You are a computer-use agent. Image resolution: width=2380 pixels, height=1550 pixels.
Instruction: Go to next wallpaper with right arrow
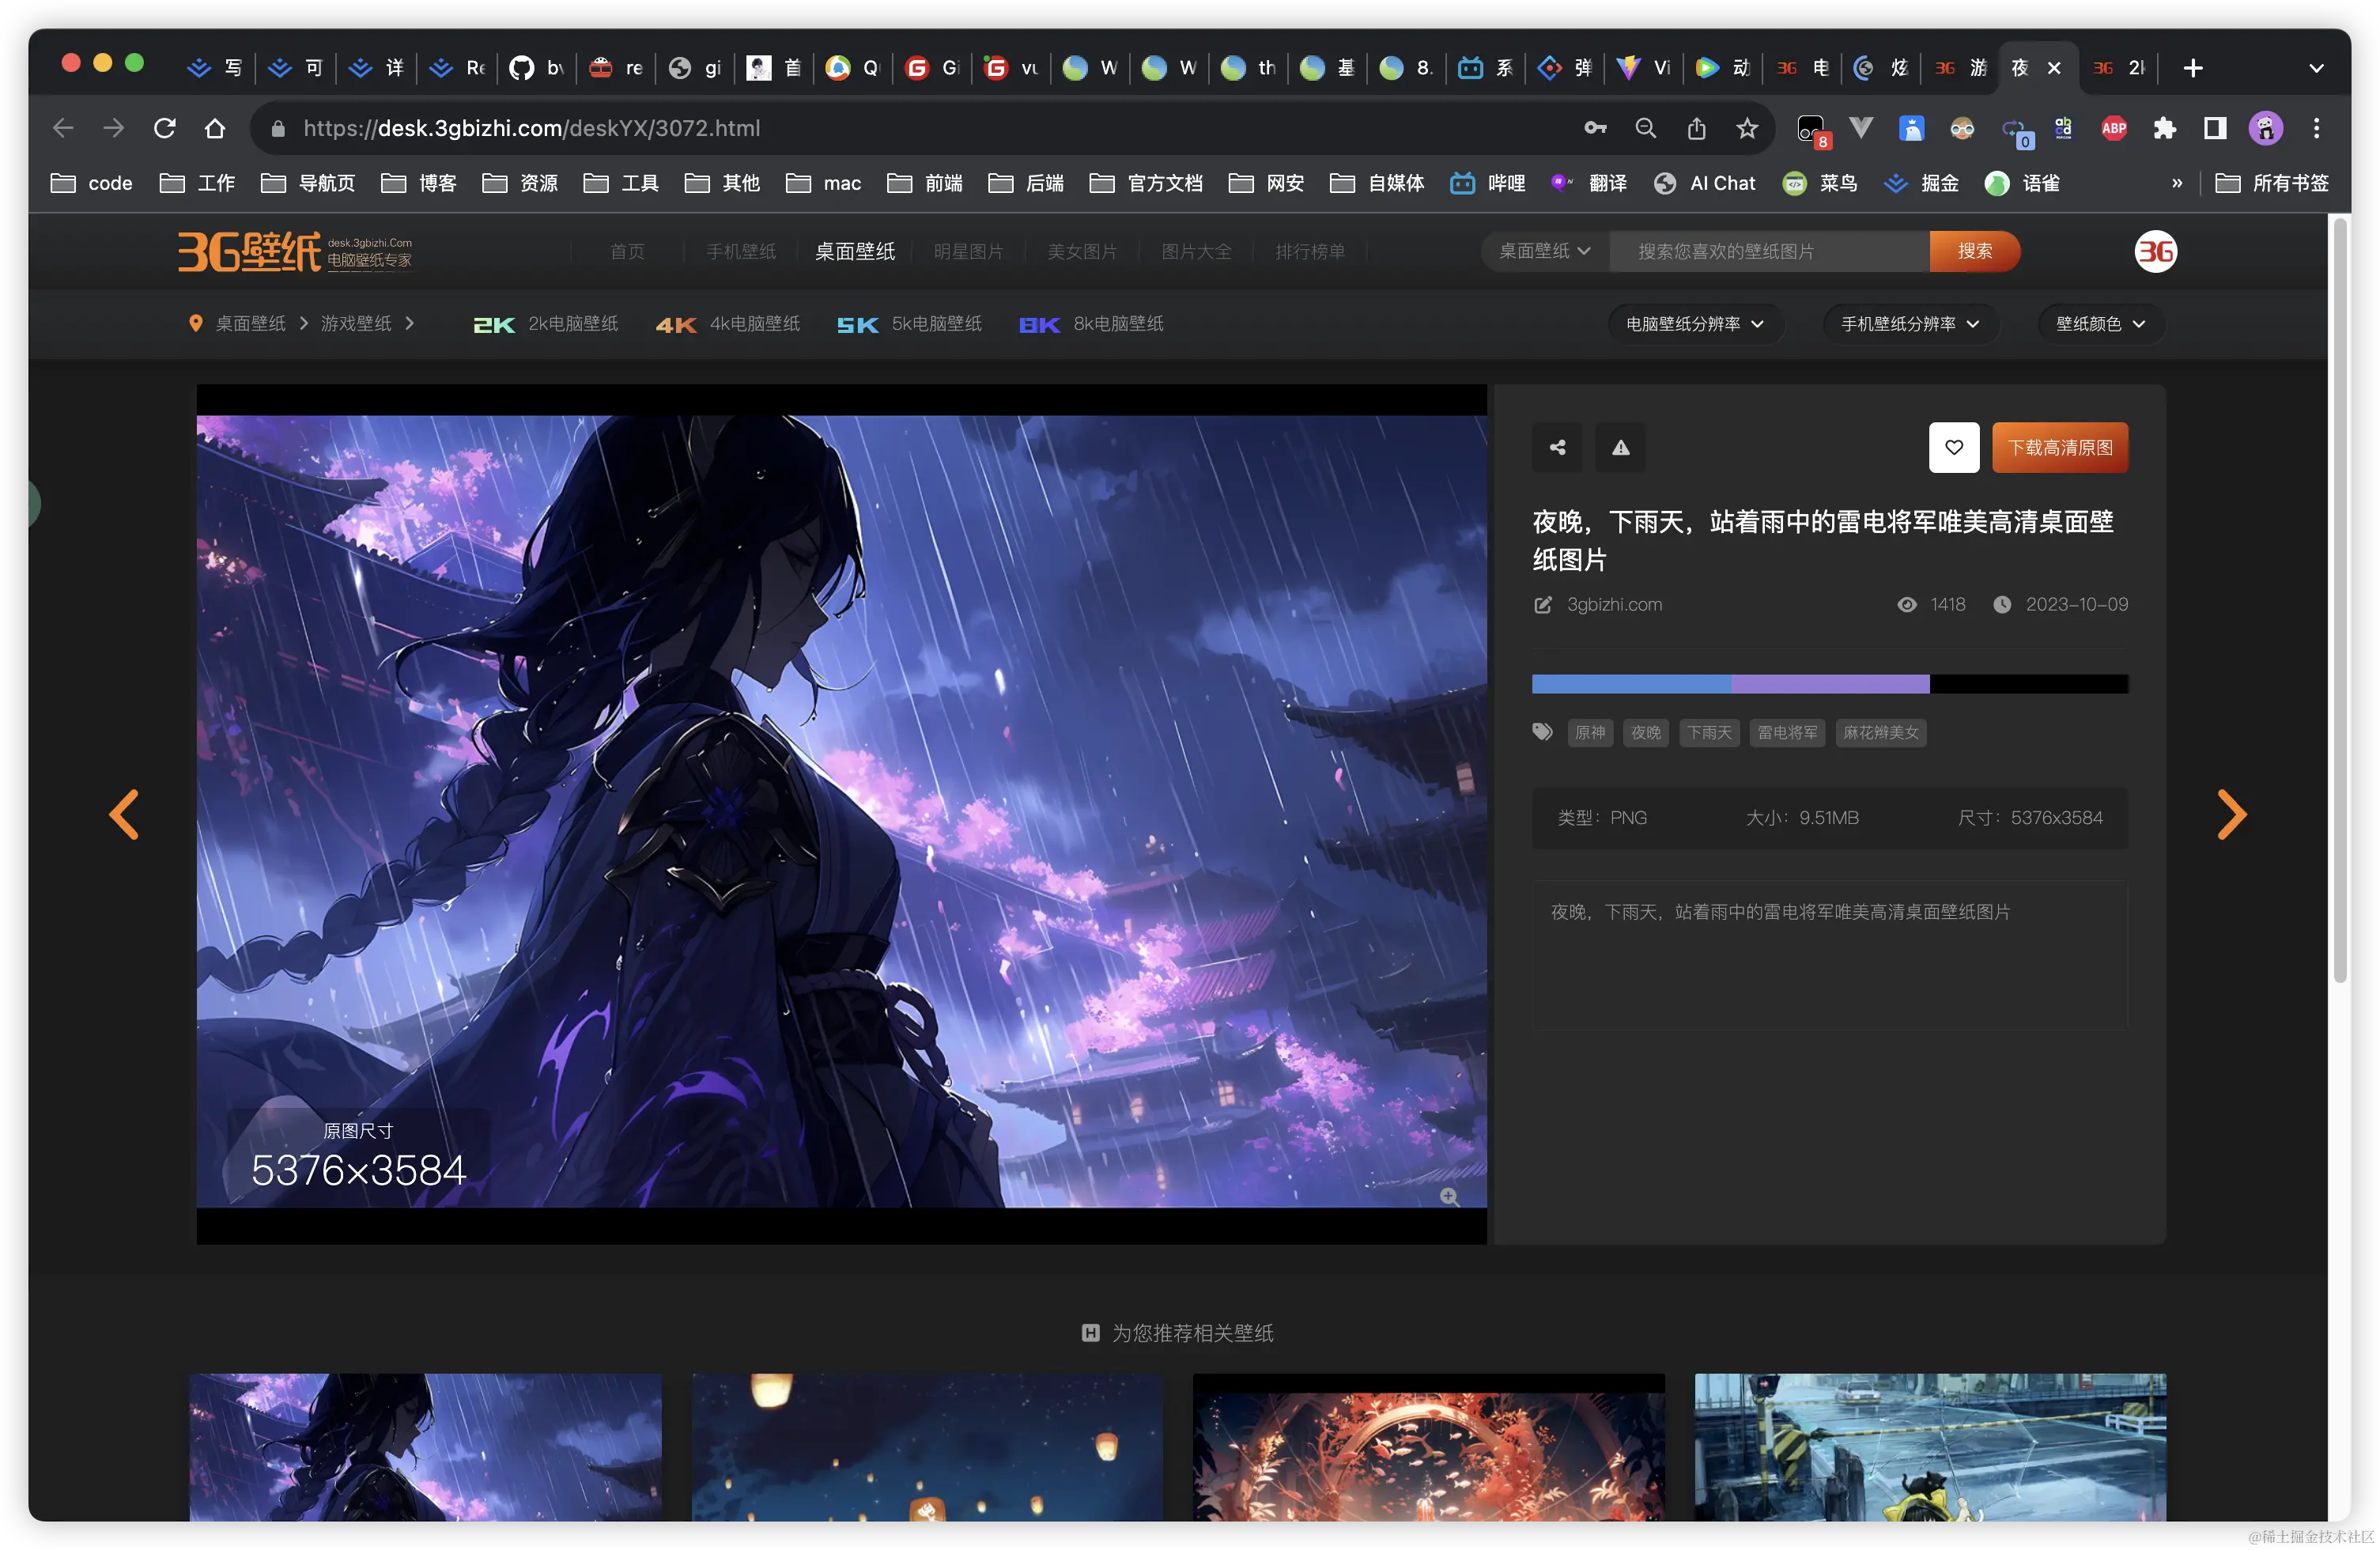pos(2231,814)
